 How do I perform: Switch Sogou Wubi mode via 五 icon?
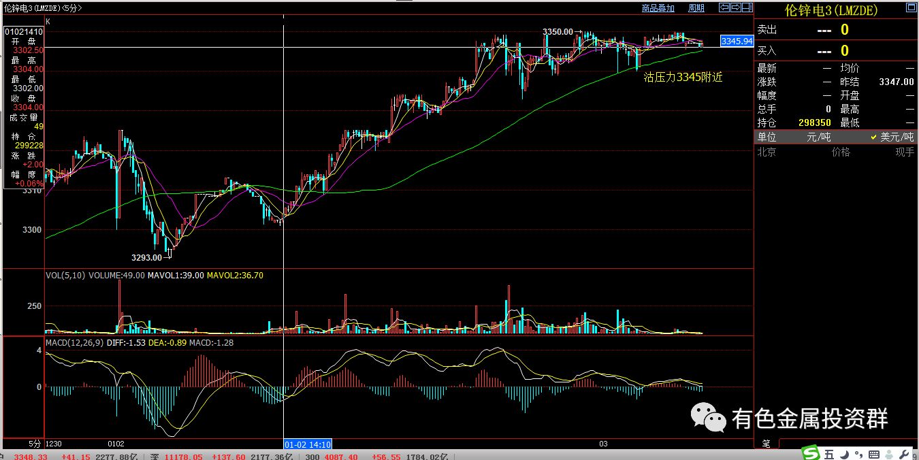829,454
